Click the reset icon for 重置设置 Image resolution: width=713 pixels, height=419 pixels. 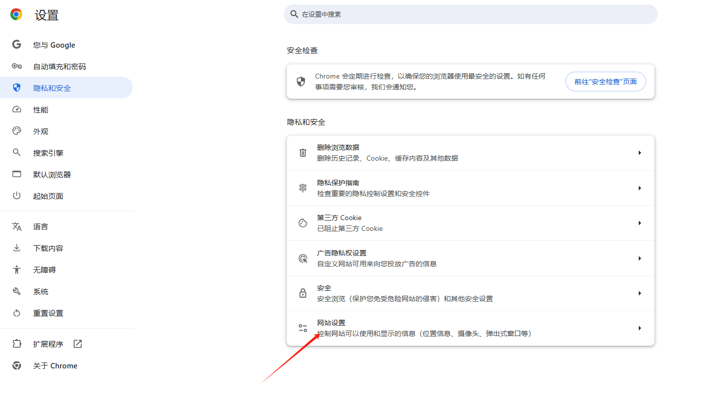(x=17, y=313)
